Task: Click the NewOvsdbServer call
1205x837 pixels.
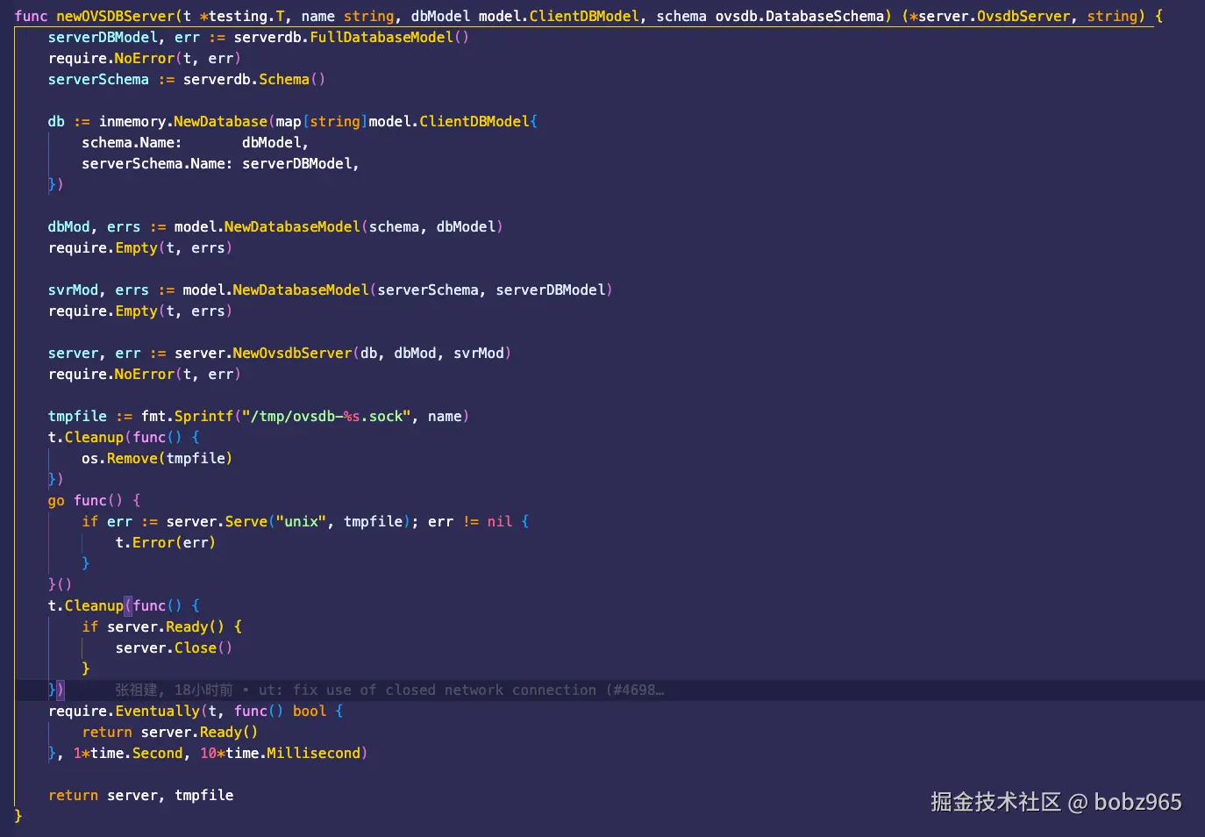Action: pos(292,353)
